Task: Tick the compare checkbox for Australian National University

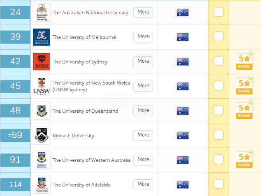Action: click(218, 12)
